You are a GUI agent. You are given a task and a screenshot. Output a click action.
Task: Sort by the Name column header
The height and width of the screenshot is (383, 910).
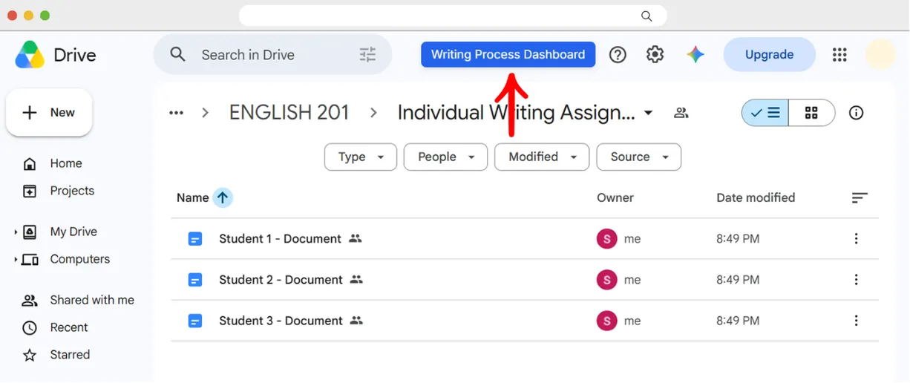(x=192, y=197)
